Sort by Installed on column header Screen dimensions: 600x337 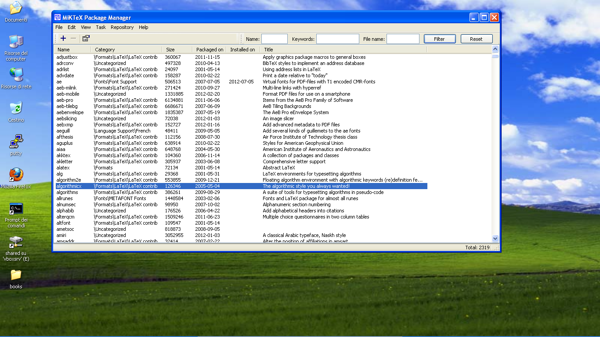click(243, 50)
